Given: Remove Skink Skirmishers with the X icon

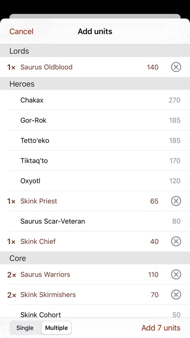Looking at the screenshot, I should coord(176,295).
